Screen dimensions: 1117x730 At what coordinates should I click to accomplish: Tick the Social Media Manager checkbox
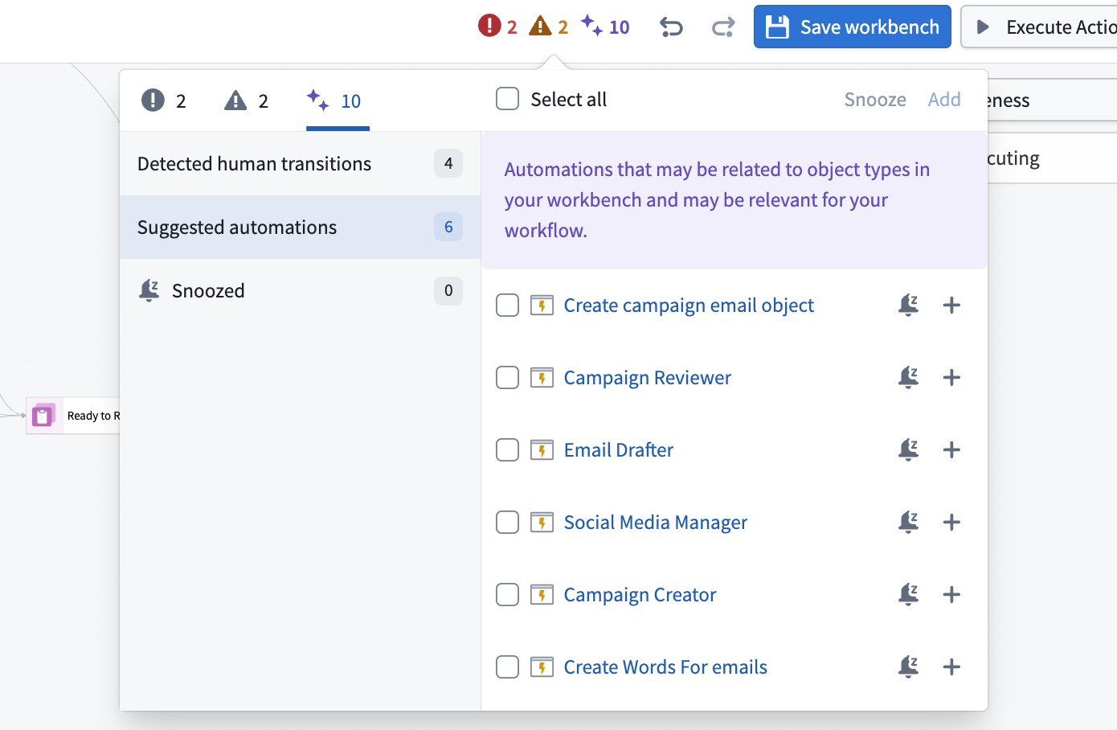point(507,523)
